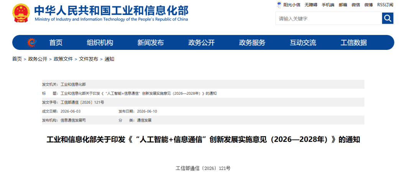Click the red gear logo in navigation bar
Viewport: 414px width, 178px height.
point(32,43)
